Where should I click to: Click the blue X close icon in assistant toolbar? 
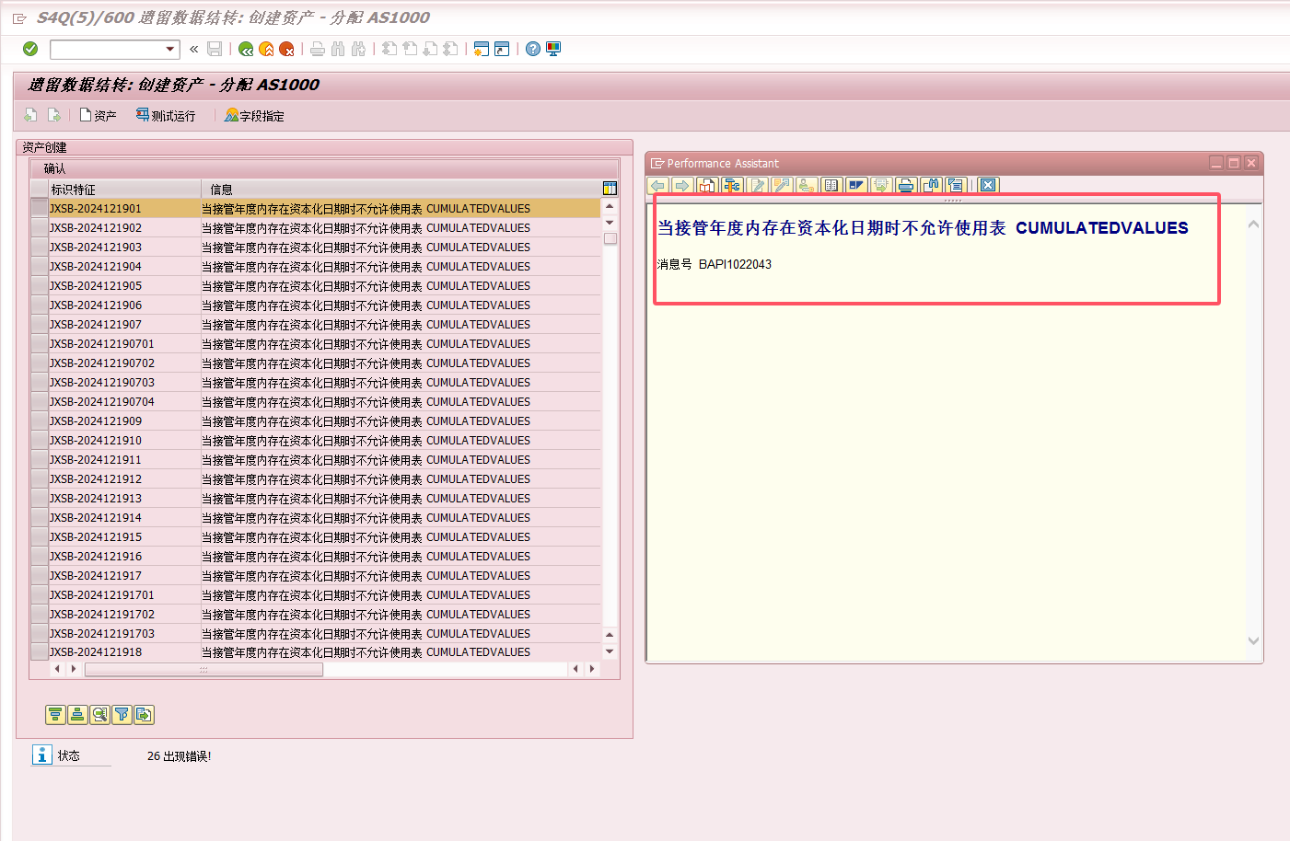click(x=988, y=186)
